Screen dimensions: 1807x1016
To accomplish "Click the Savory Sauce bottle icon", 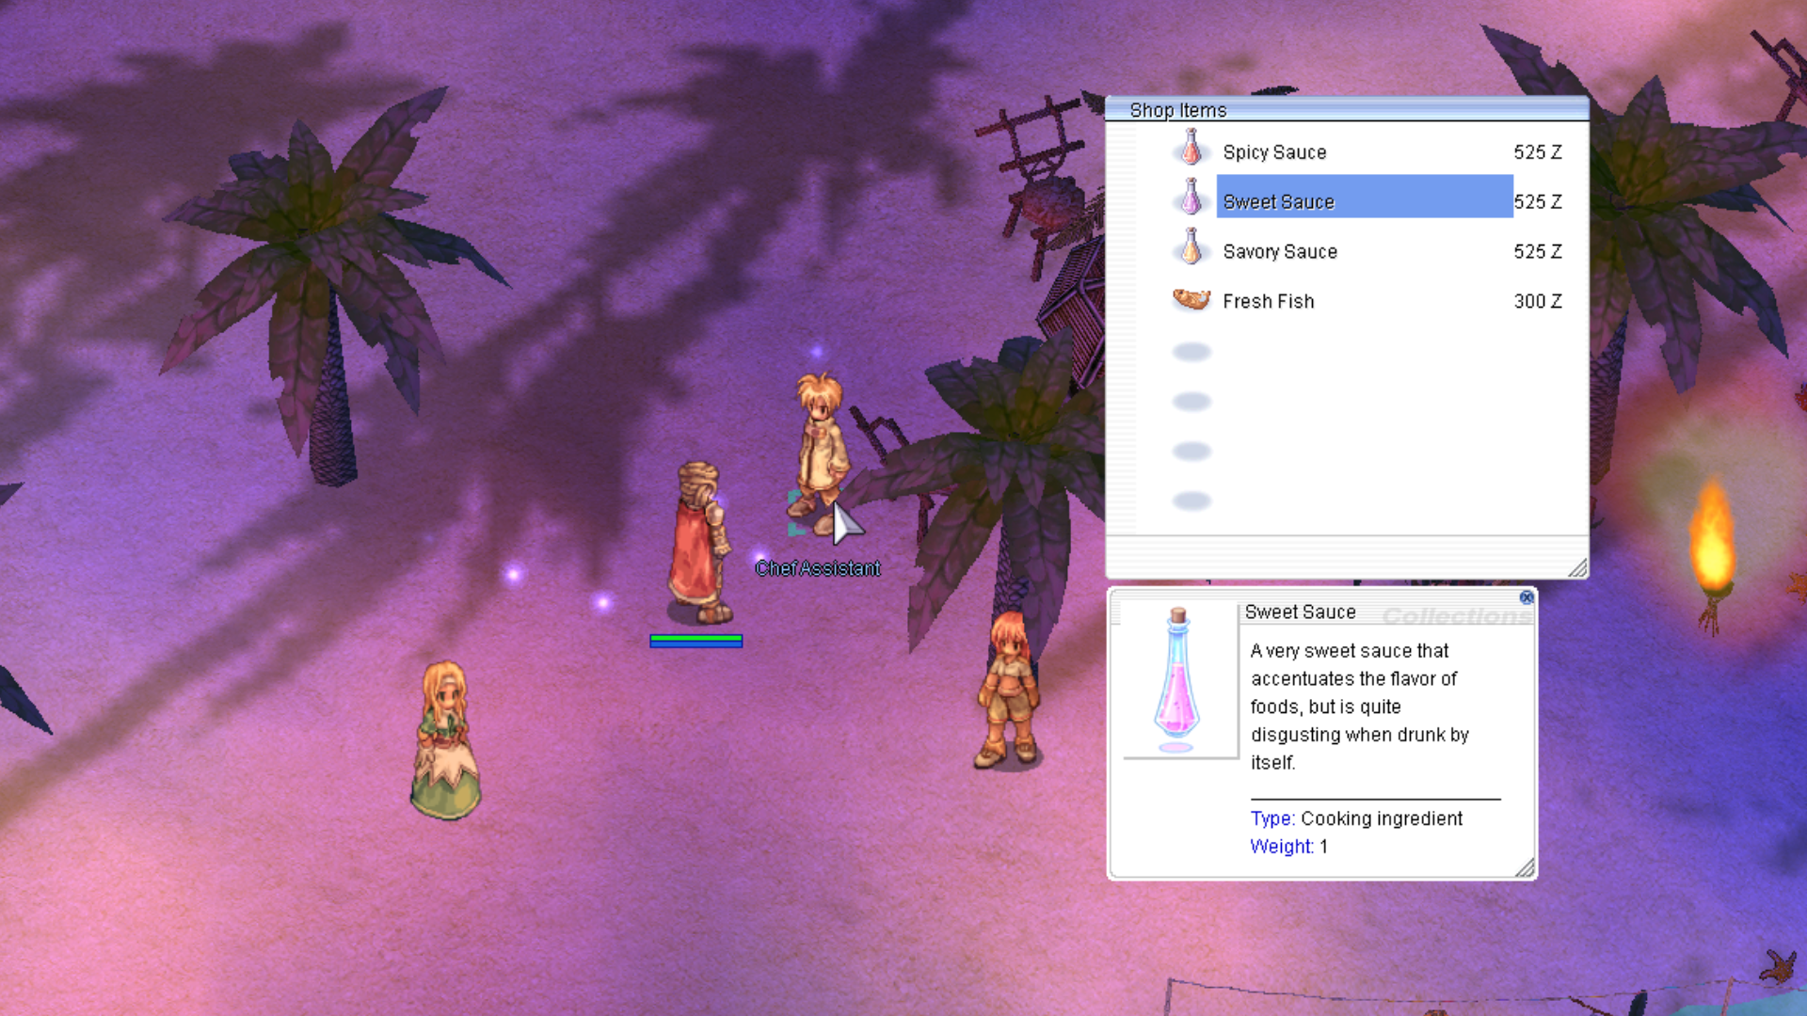I will 1191,249.
